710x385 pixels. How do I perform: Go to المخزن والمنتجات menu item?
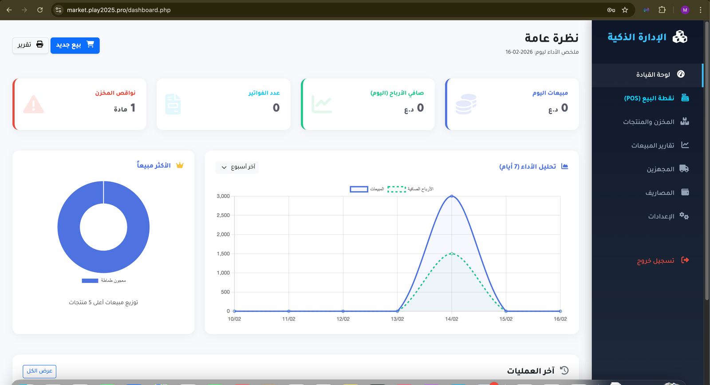tap(647, 122)
